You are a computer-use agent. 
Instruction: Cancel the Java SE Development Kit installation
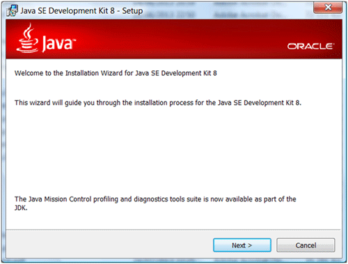coord(306,245)
